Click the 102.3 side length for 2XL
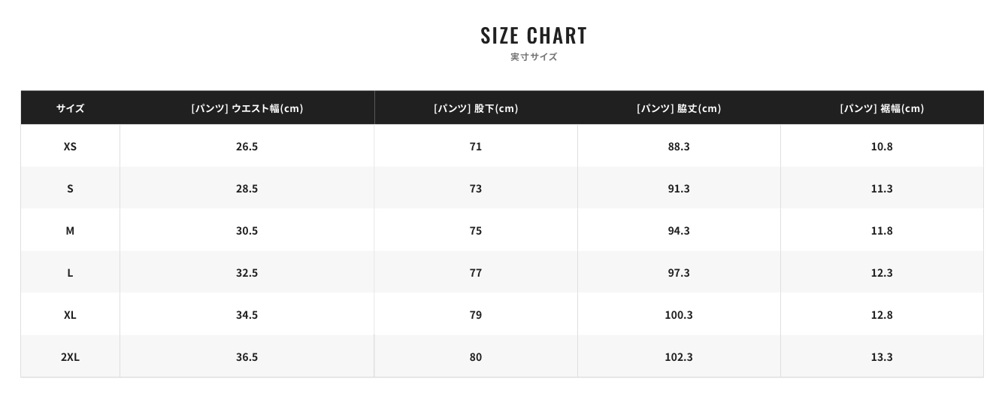 (679, 357)
